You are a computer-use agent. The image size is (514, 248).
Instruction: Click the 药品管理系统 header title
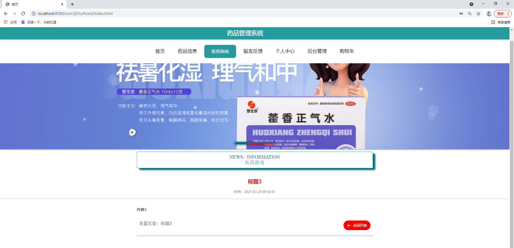pyautogui.click(x=245, y=33)
